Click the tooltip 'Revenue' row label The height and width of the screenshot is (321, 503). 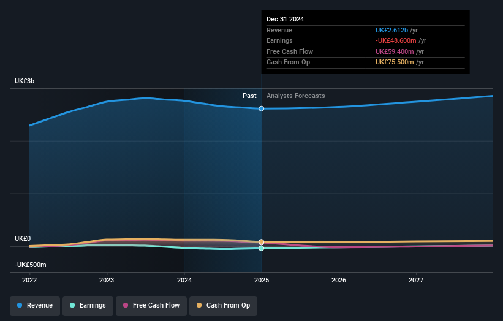click(279, 30)
